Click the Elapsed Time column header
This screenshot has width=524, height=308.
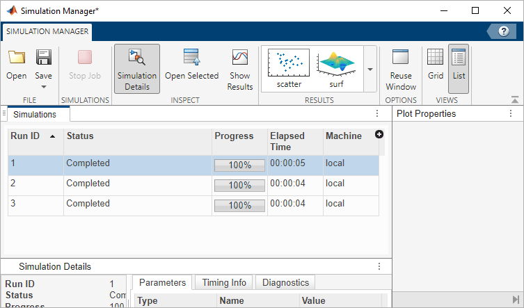[296, 142]
